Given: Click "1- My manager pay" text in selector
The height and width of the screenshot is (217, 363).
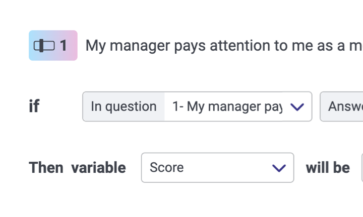Looking at the screenshot, I should click(x=227, y=106).
